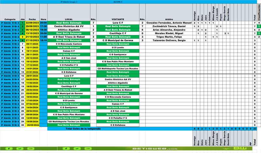Select time cell 18:15

[43, 41]
